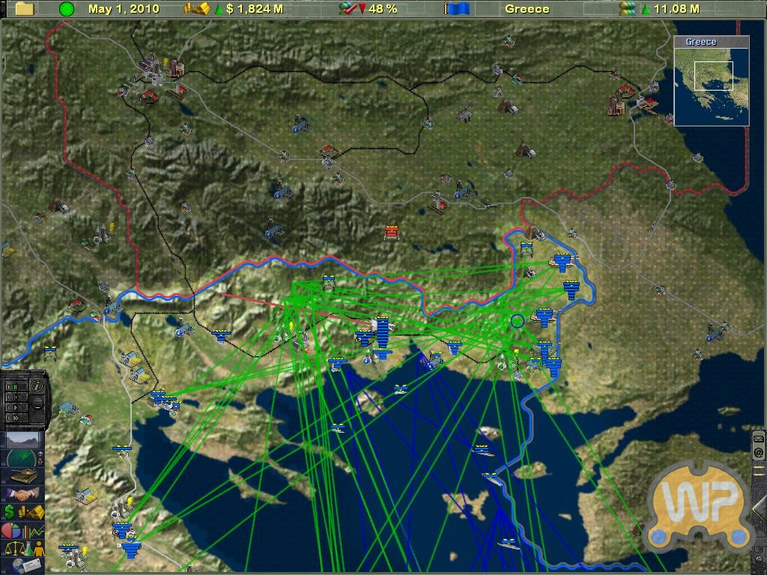Click the Greece country name label
The image size is (767, 575).
tap(527, 9)
